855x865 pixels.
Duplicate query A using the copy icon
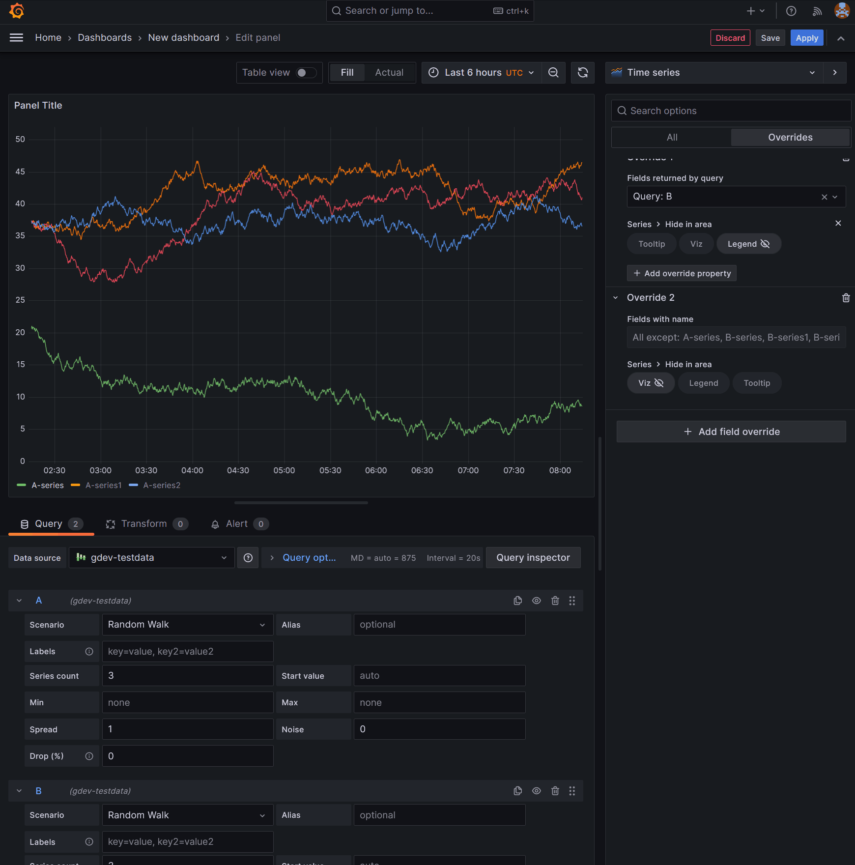tap(517, 600)
